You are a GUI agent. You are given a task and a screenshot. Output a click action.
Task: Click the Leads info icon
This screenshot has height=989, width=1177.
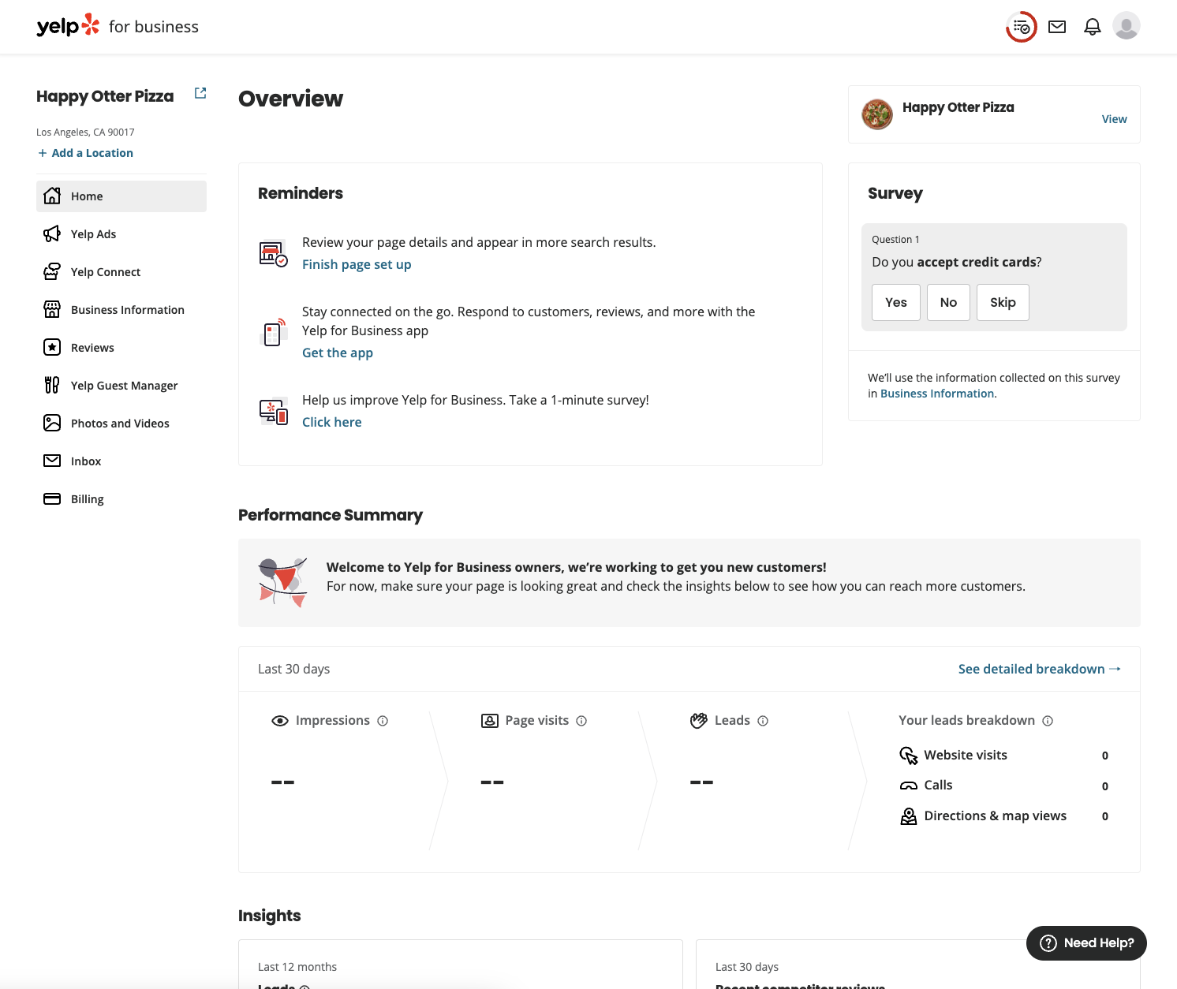[x=763, y=721]
